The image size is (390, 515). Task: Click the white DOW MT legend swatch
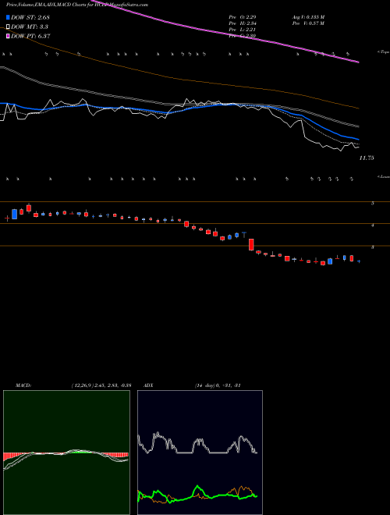[x=8, y=27]
